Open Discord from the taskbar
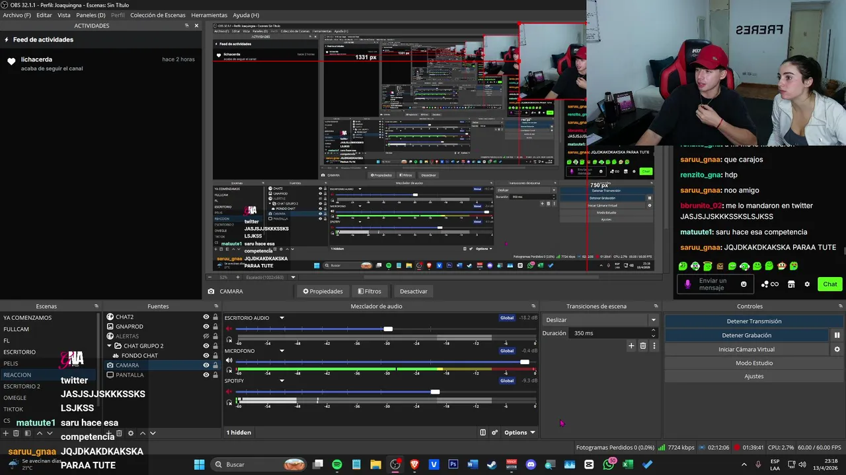 pyautogui.click(x=531, y=464)
